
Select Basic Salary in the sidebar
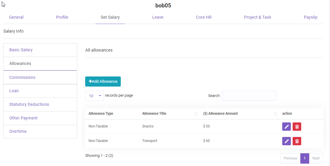[21, 50]
